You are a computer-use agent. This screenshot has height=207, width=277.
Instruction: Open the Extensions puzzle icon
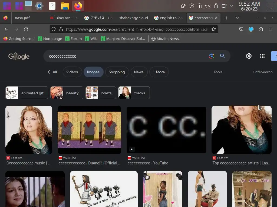(x=261, y=29)
